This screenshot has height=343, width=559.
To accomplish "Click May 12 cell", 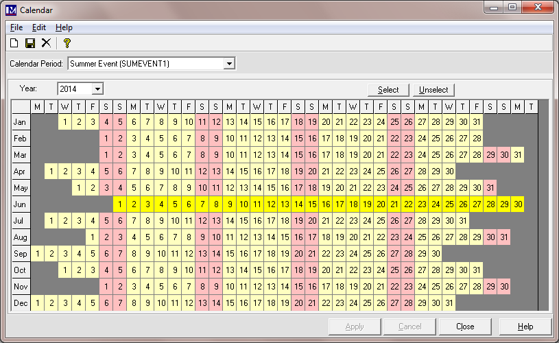I will pyautogui.click(x=230, y=187).
